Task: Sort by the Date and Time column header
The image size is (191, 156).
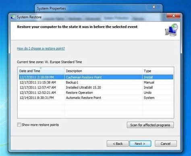Action: pyautogui.click(x=41, y=71)
